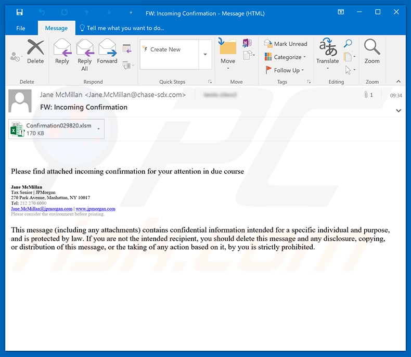Click the Ribbon Display Options icon
Image resolution: width=411 pixels, height=357 pixels.
pos(341,12)
